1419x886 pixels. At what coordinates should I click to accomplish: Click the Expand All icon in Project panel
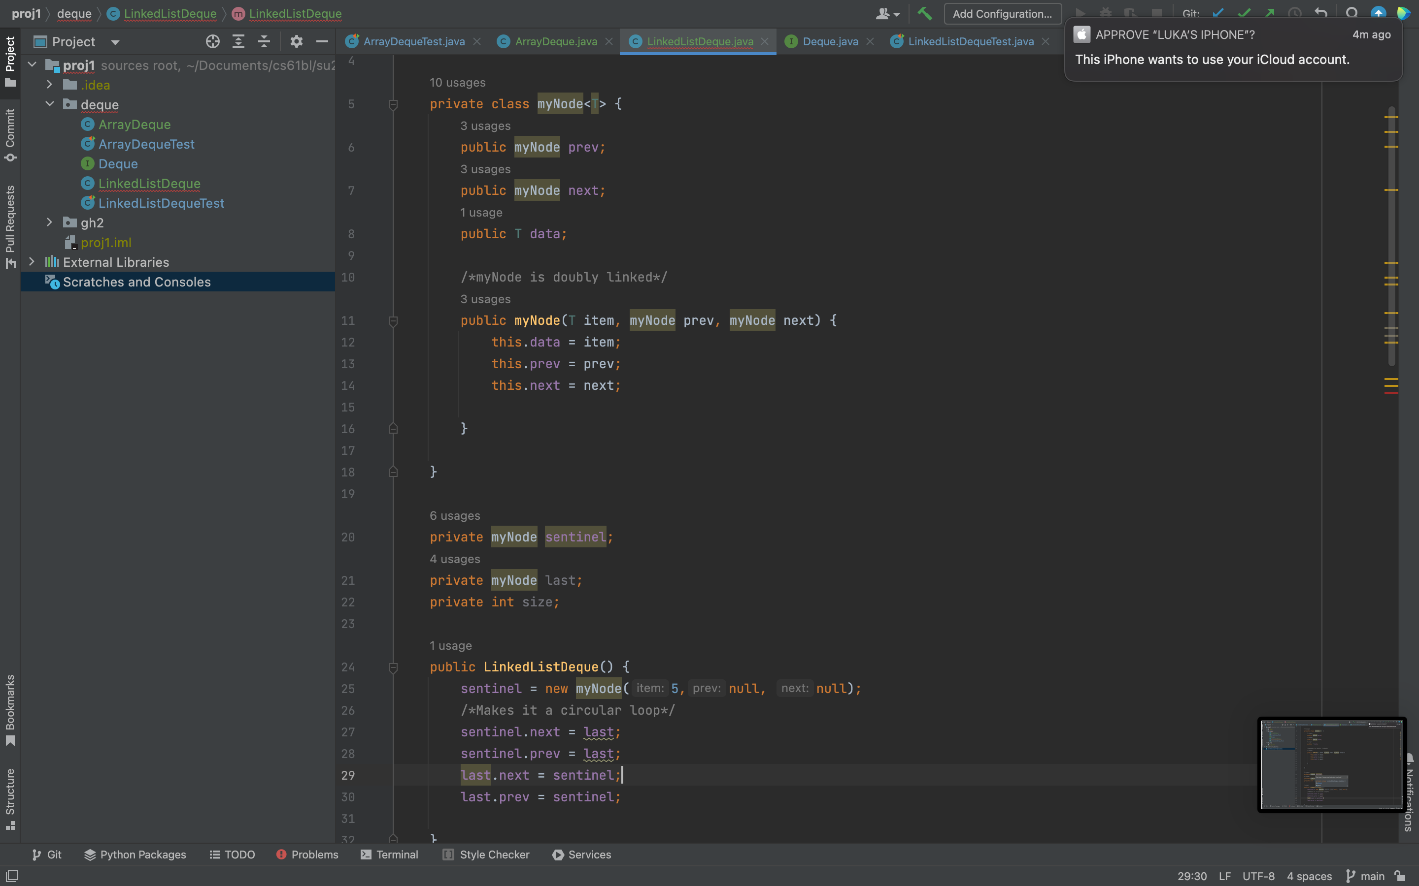[x=238, y=42]
